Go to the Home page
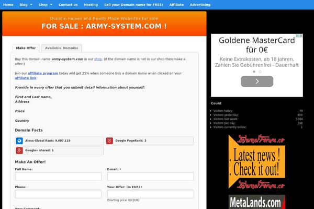This screenshot has width=314, height=209. (8, 5)
